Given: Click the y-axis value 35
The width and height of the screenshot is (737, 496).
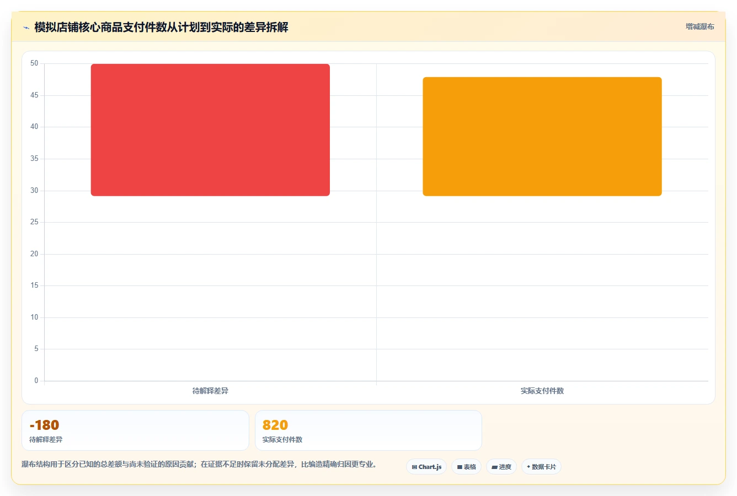Looking at the screenshot, I should coord(34,159).
